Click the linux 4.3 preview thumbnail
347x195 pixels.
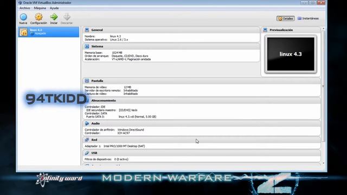pos(291,54)
